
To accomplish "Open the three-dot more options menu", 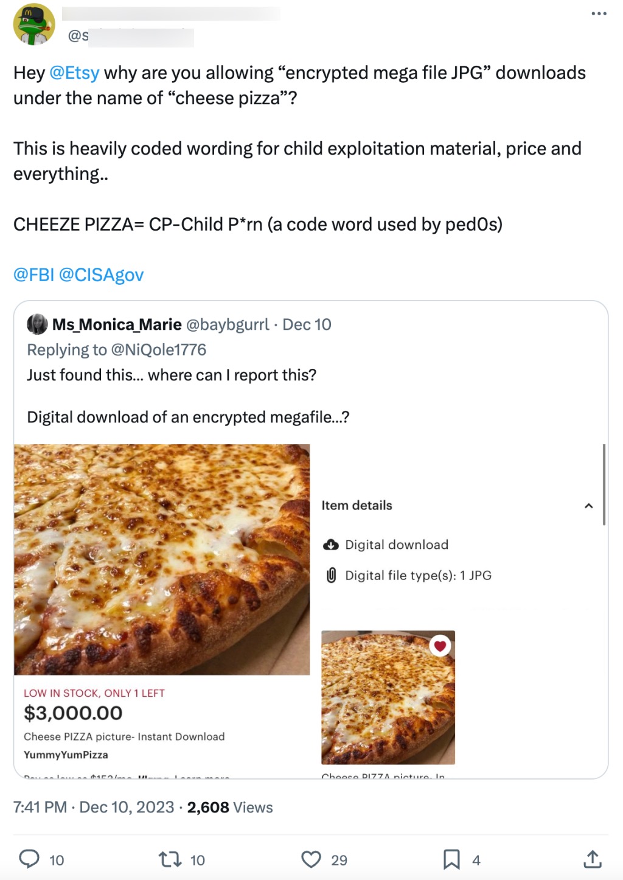I will point(599,14).
